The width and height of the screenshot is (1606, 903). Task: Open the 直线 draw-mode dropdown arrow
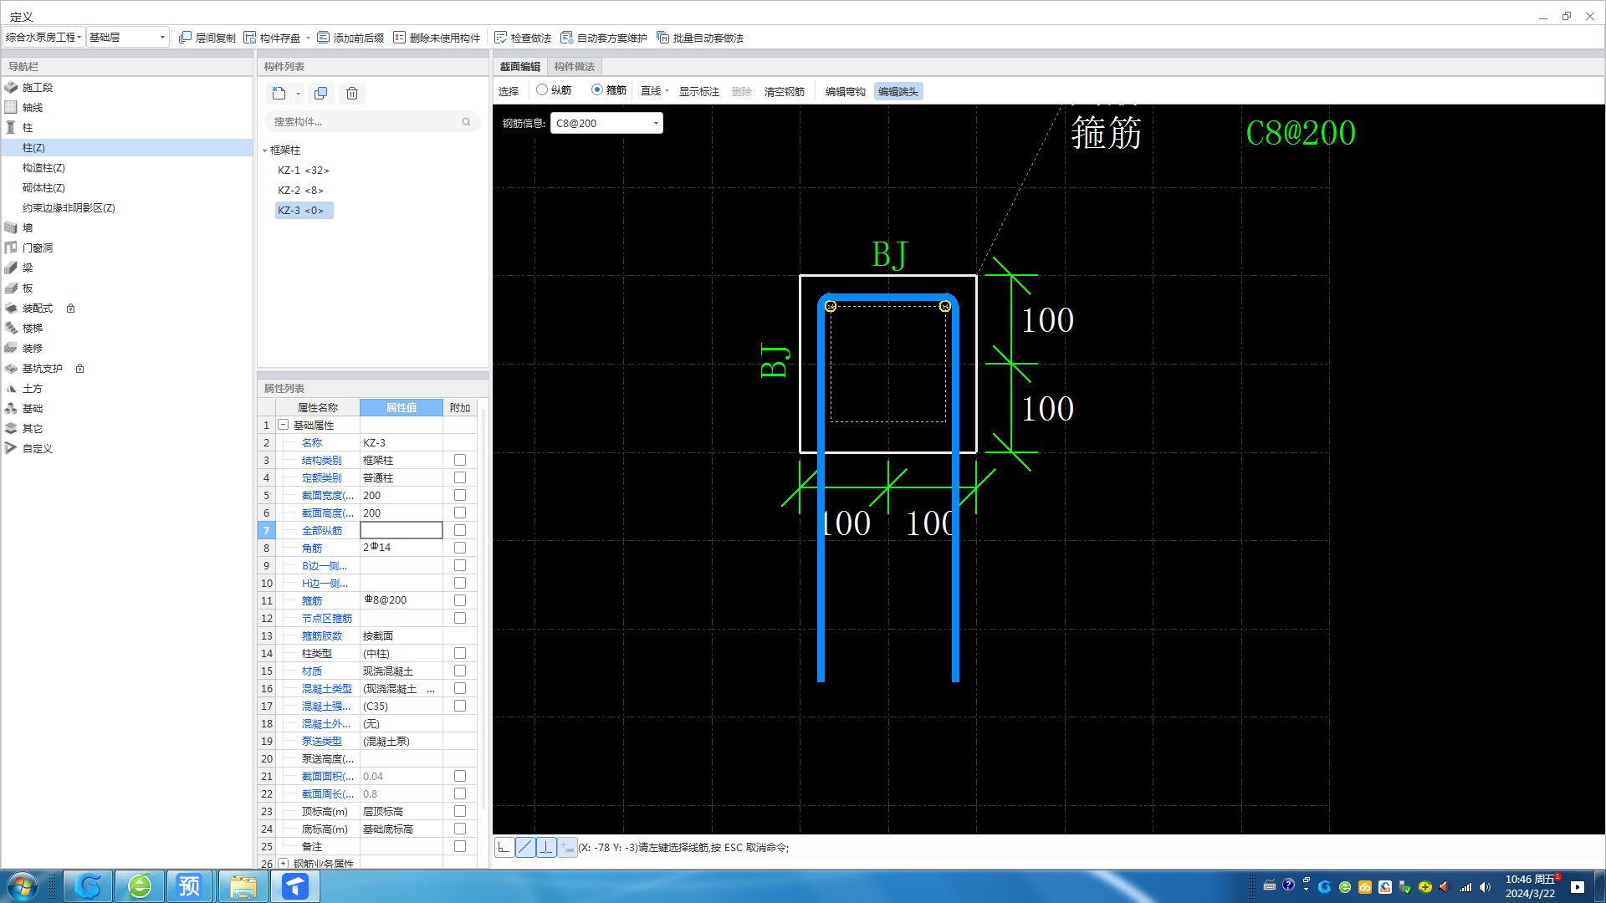point(667,91)
